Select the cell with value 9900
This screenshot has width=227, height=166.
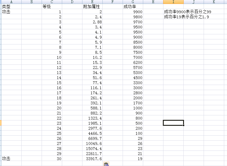(138, 12)
